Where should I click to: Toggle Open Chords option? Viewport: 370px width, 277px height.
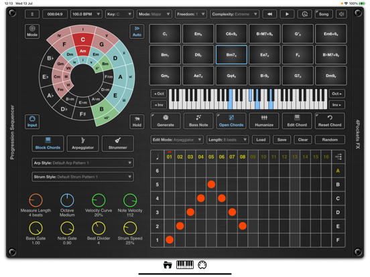pos(231,121)
